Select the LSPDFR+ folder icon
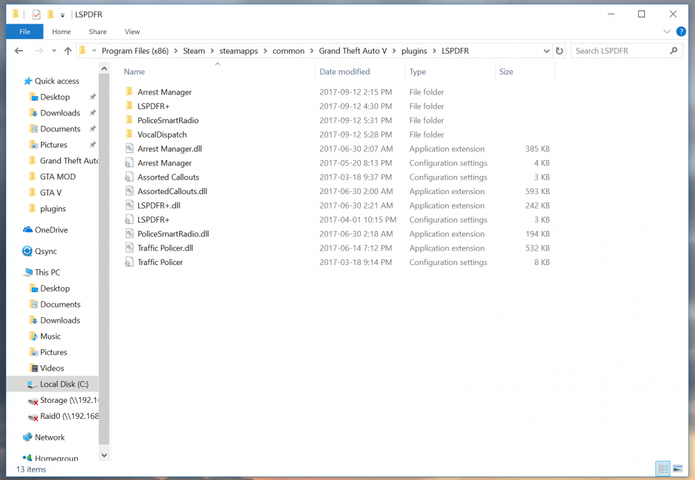The image size is (695, 480). click(129, 106)
